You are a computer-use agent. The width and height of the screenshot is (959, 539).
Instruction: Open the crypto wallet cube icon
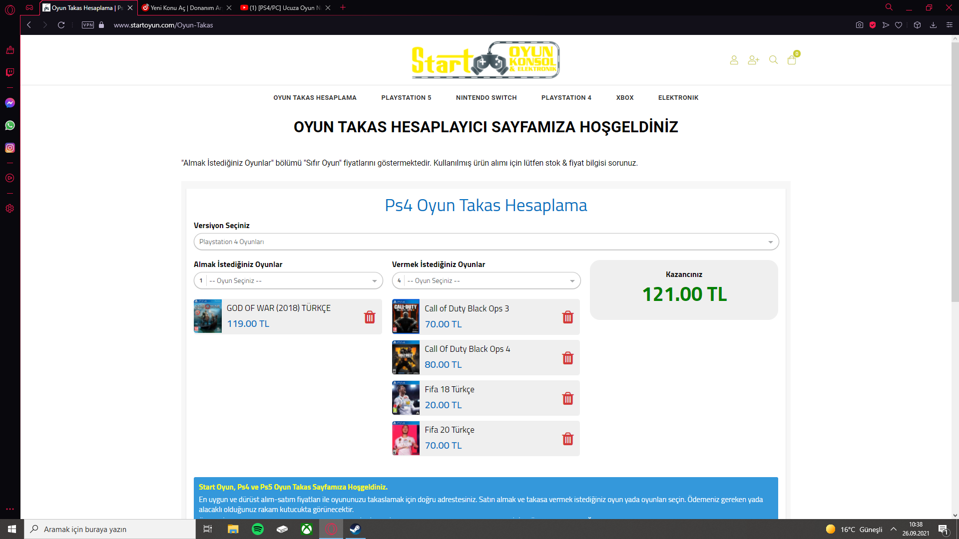(917, 25)
